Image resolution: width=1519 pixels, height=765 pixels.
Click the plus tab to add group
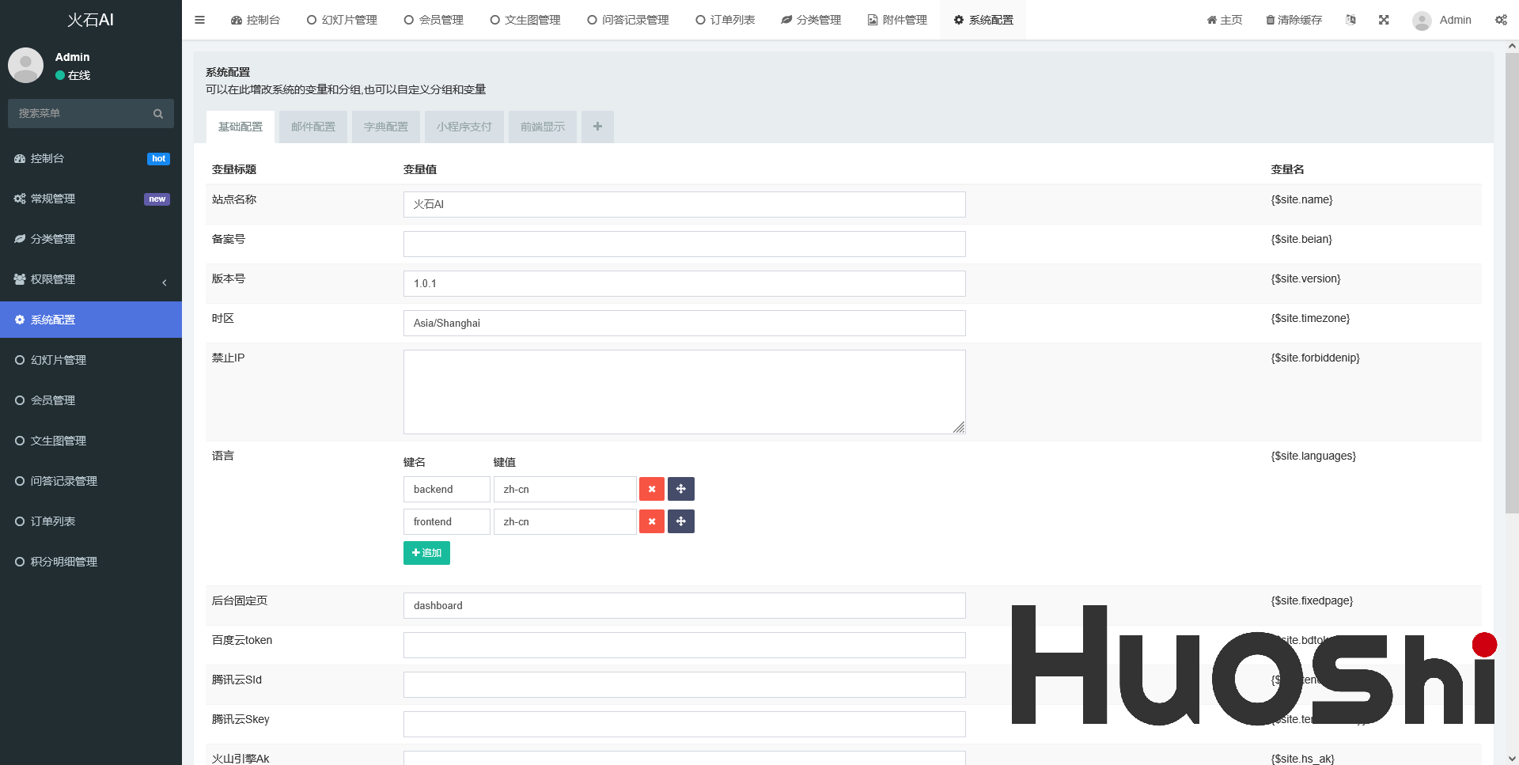pos(597,127)
